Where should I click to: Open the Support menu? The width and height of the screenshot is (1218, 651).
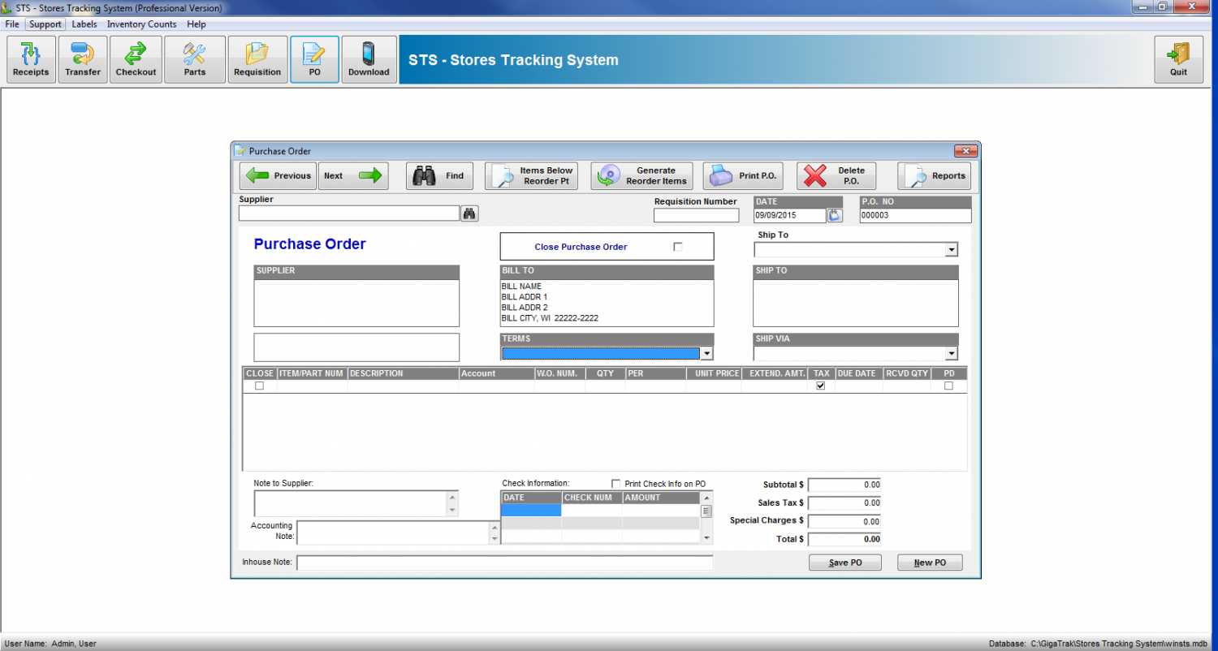coord(45,24)
